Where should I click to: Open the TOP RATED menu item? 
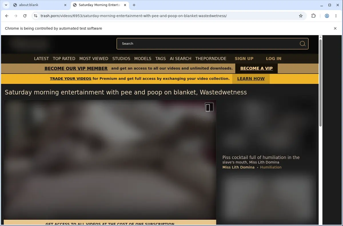coord(64,58)
